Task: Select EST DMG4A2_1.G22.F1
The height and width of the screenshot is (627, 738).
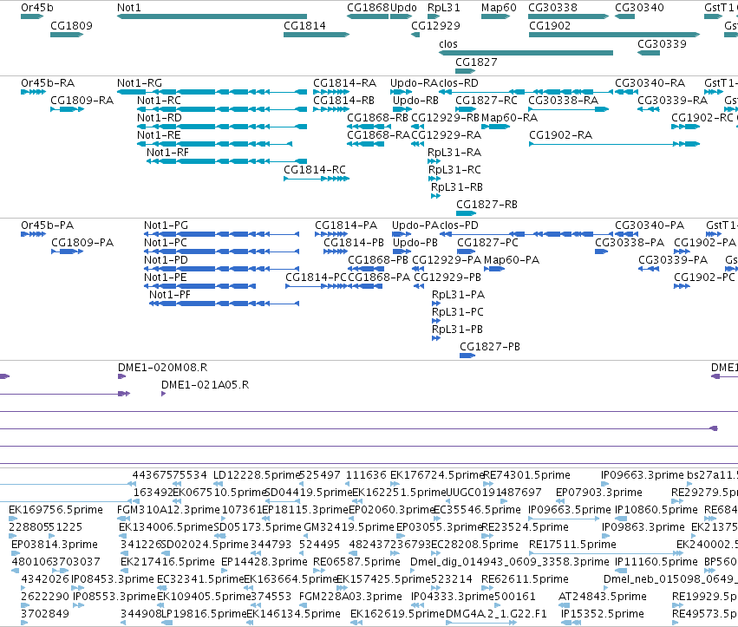Action: click(x=496, y=614)
